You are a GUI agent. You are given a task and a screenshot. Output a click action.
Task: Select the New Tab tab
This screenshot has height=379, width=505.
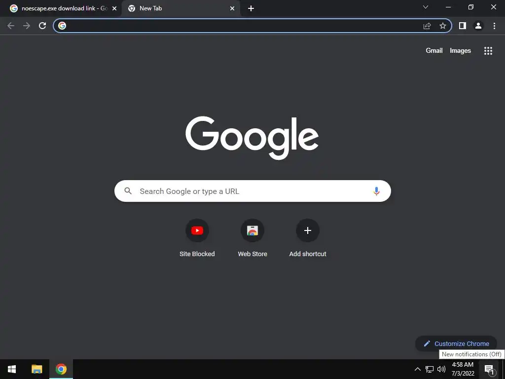[180, 8]
